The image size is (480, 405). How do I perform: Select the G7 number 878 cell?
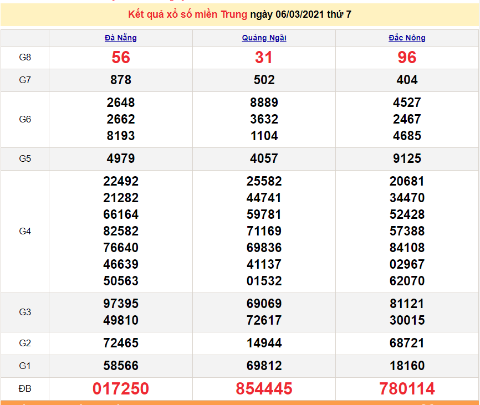pyautogui.click(x=120, y=80)
